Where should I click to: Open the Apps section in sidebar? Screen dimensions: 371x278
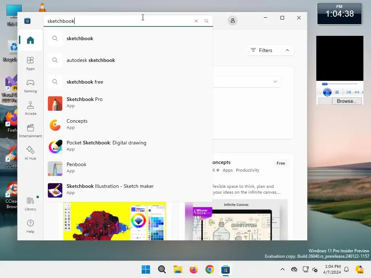tap(30, 63)
